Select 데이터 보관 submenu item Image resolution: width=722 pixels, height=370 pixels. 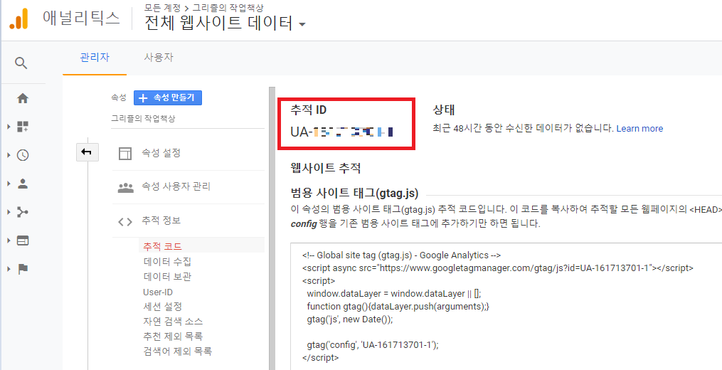point(167,277)
